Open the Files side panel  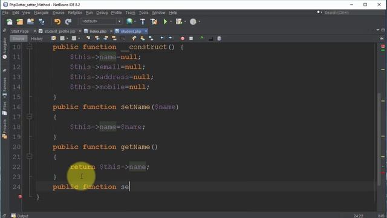click(x=5, y=108)
